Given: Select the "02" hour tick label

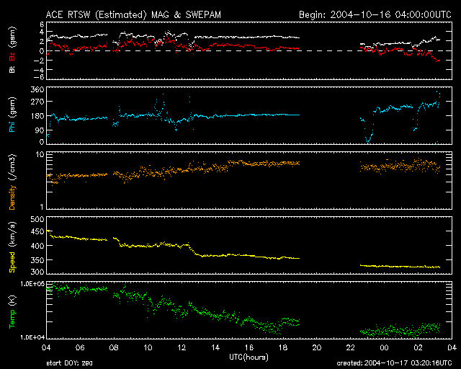Looking at the screenshot, I should click(x=418, y=347).
